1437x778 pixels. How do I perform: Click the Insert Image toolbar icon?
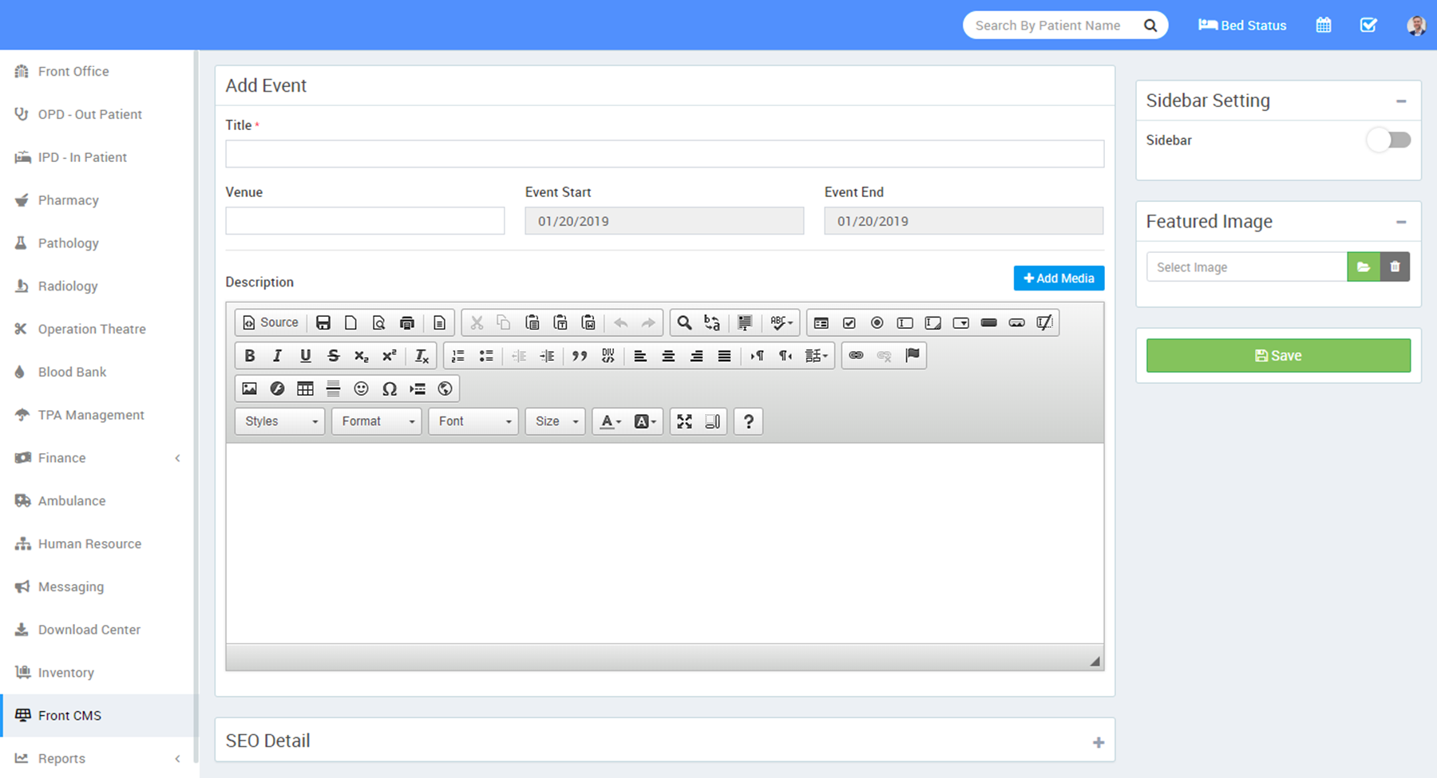(250, 389)
